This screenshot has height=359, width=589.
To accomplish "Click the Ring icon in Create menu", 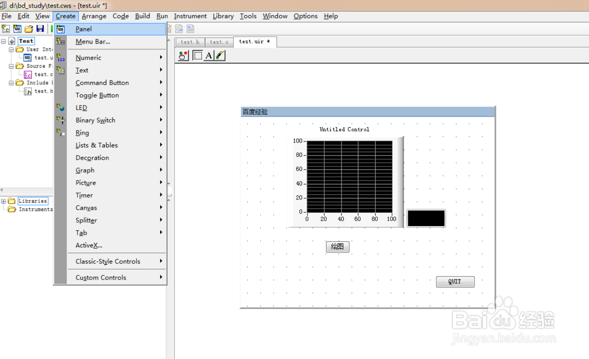I will click(x=61, y=132).
